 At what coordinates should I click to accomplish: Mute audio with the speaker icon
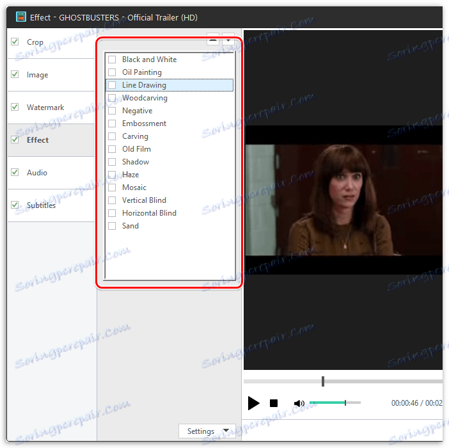[299, 403]
